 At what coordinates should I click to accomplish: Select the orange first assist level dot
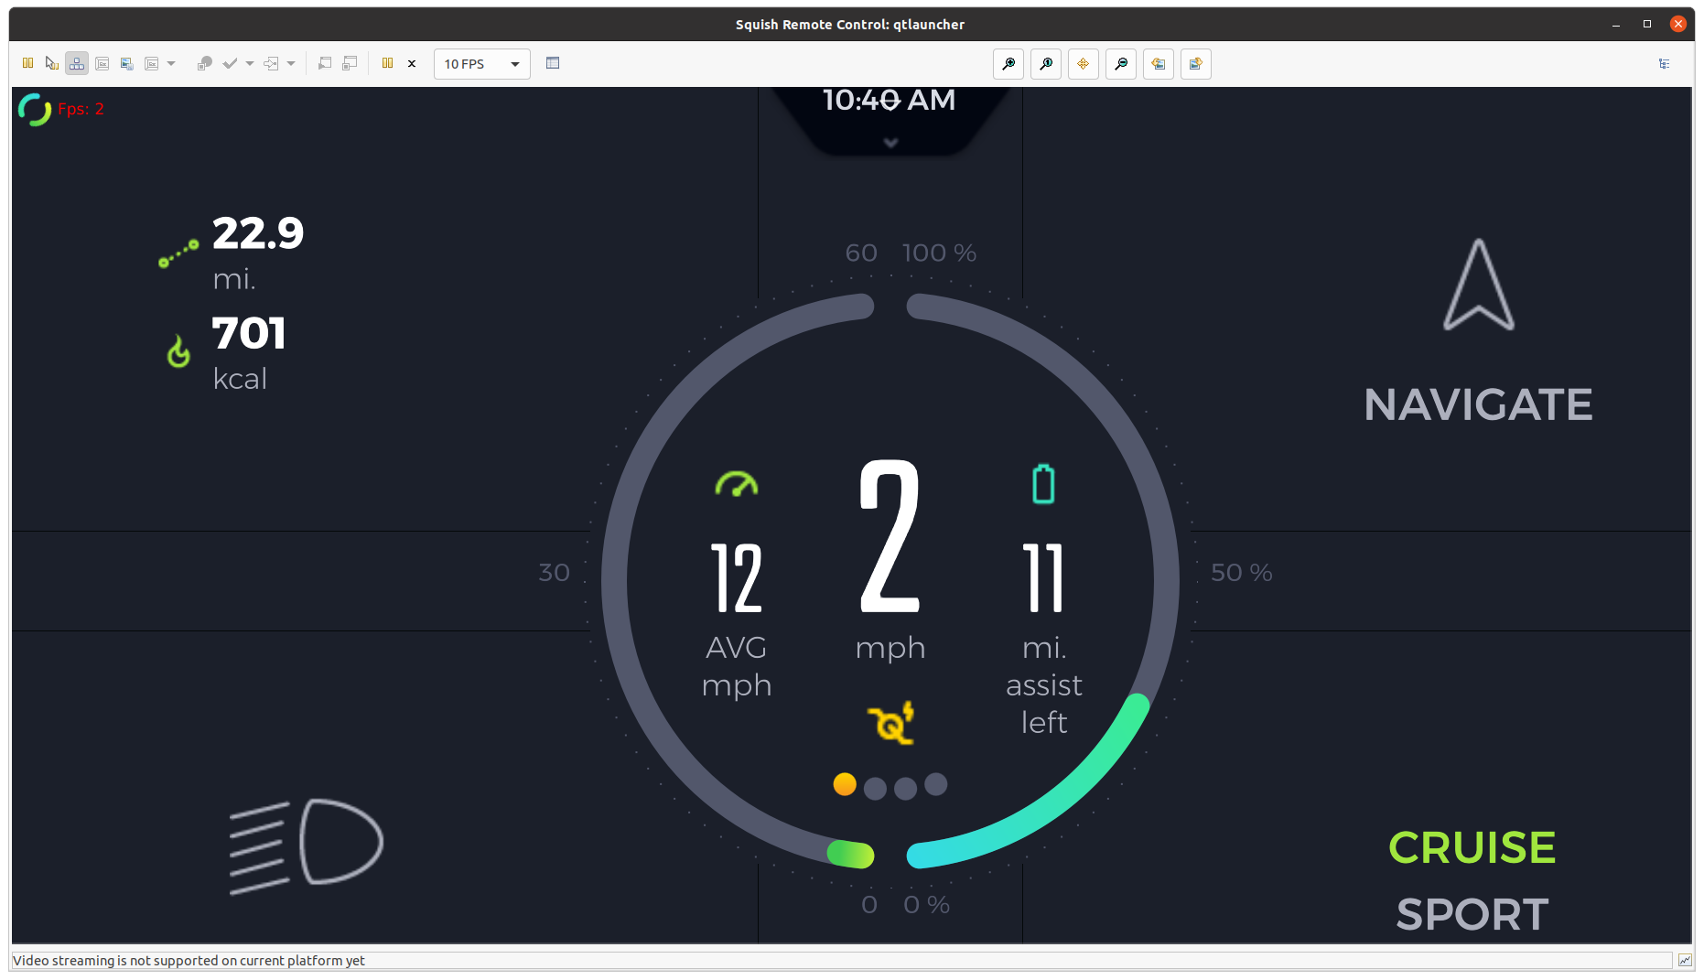(x=845, y=784)
